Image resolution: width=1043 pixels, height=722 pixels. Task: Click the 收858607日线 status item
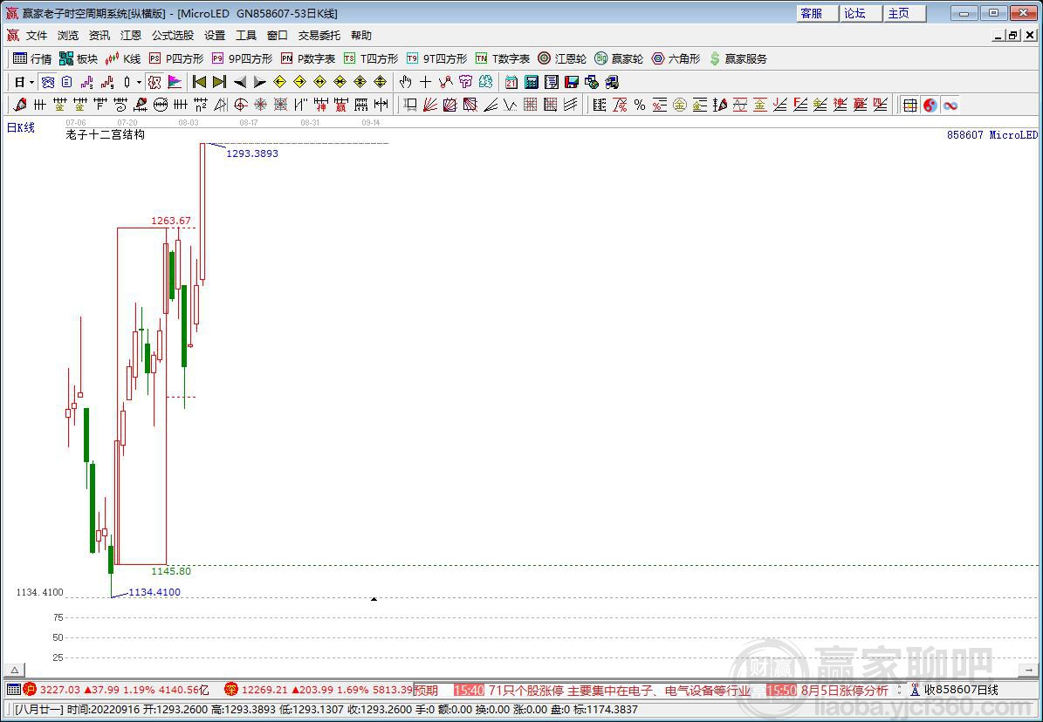coord(955,690)
